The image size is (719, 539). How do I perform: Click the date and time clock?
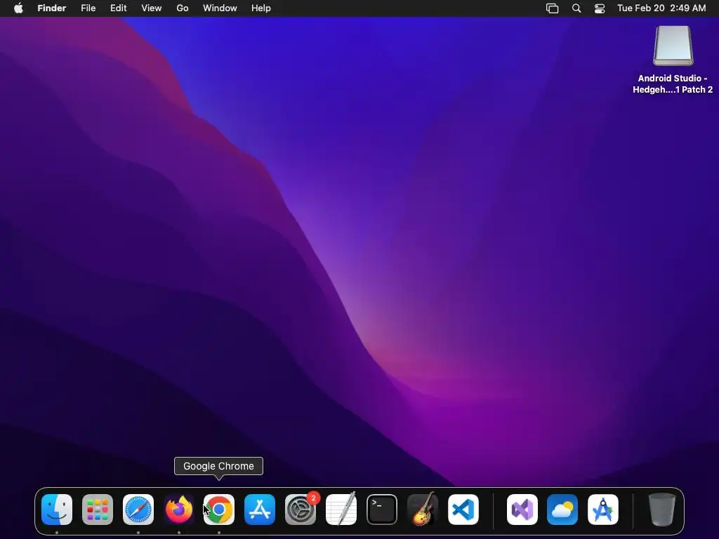[661, 8]
